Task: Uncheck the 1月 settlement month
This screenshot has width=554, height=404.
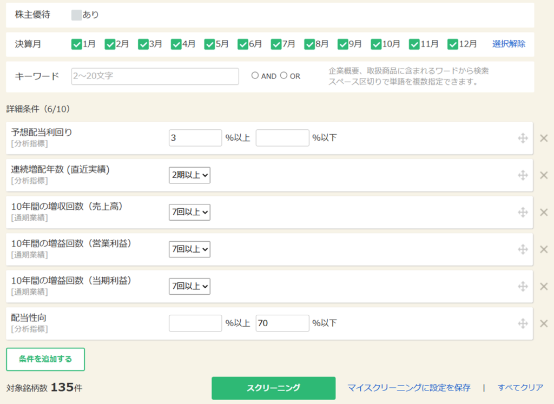Action: (x=76, y=44)
